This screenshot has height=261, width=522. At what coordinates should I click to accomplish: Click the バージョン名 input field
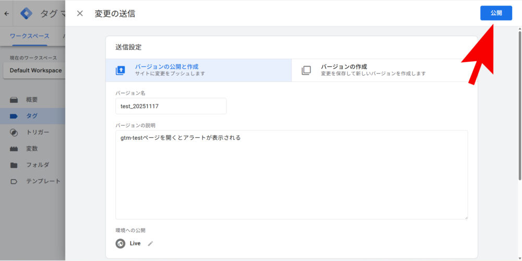[171, 106]
